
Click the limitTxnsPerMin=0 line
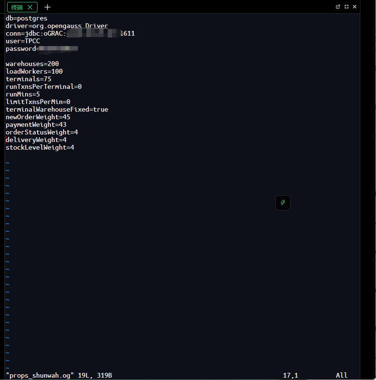38,102
